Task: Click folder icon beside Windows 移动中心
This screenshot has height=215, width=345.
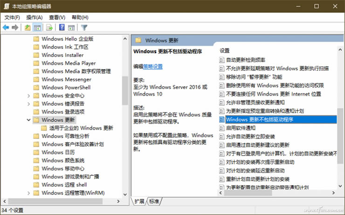Action: click(36, 168)
